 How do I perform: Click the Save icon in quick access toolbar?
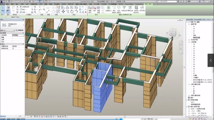click(x=9, y=1)
